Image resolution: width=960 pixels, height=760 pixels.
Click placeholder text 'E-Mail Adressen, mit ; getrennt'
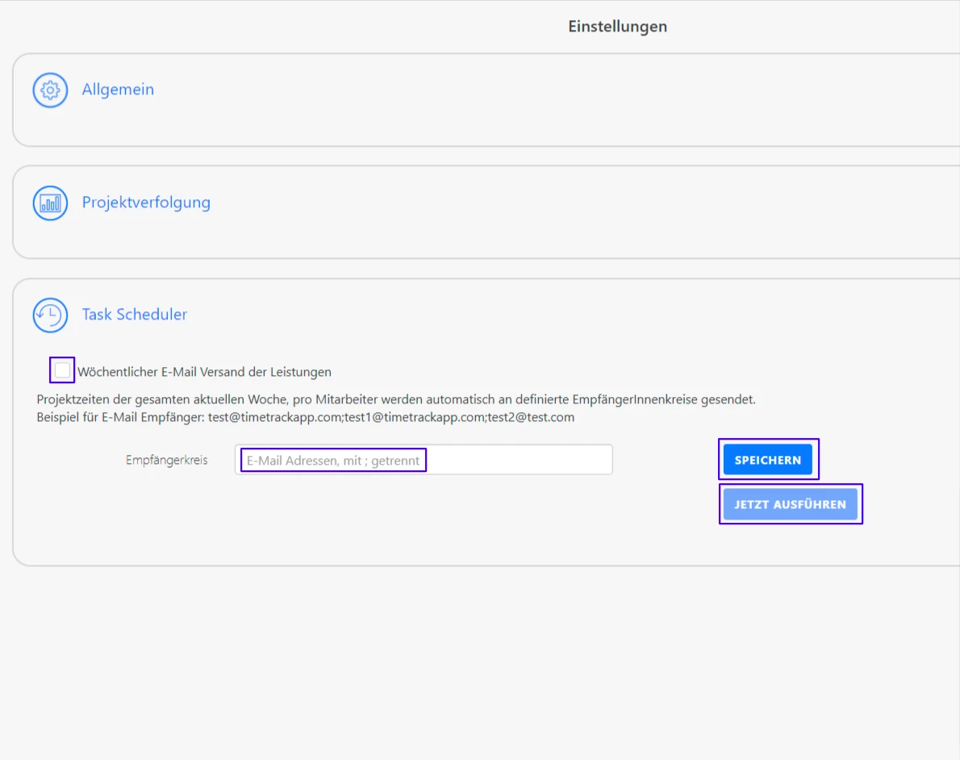333,459
